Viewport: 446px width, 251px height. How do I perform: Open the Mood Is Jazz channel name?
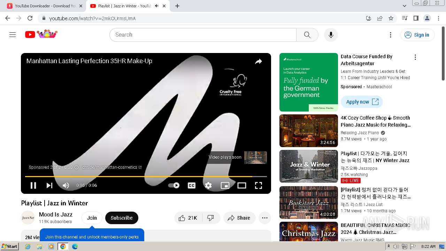[x=56, y=214]
